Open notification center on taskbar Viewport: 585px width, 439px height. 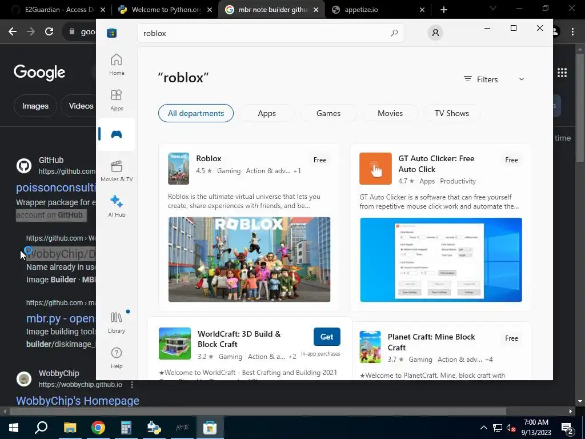pos(567,428)
